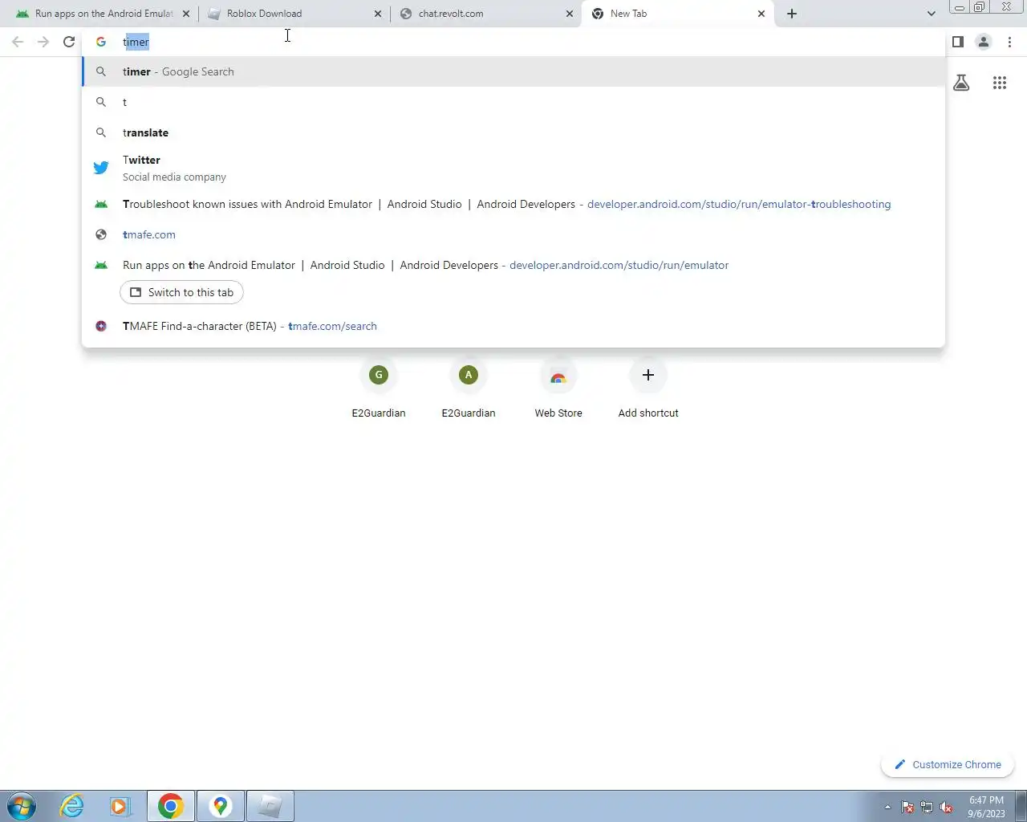Expand the tab search chevron
Image resolution: width=1027 pixels, height=822 pixels.
931,14
